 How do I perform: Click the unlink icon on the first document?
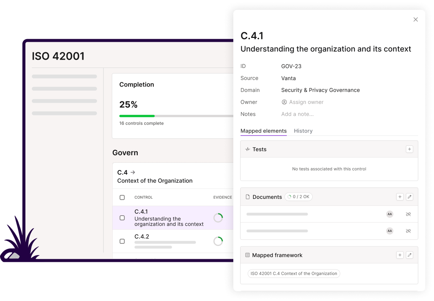point(408,214)
